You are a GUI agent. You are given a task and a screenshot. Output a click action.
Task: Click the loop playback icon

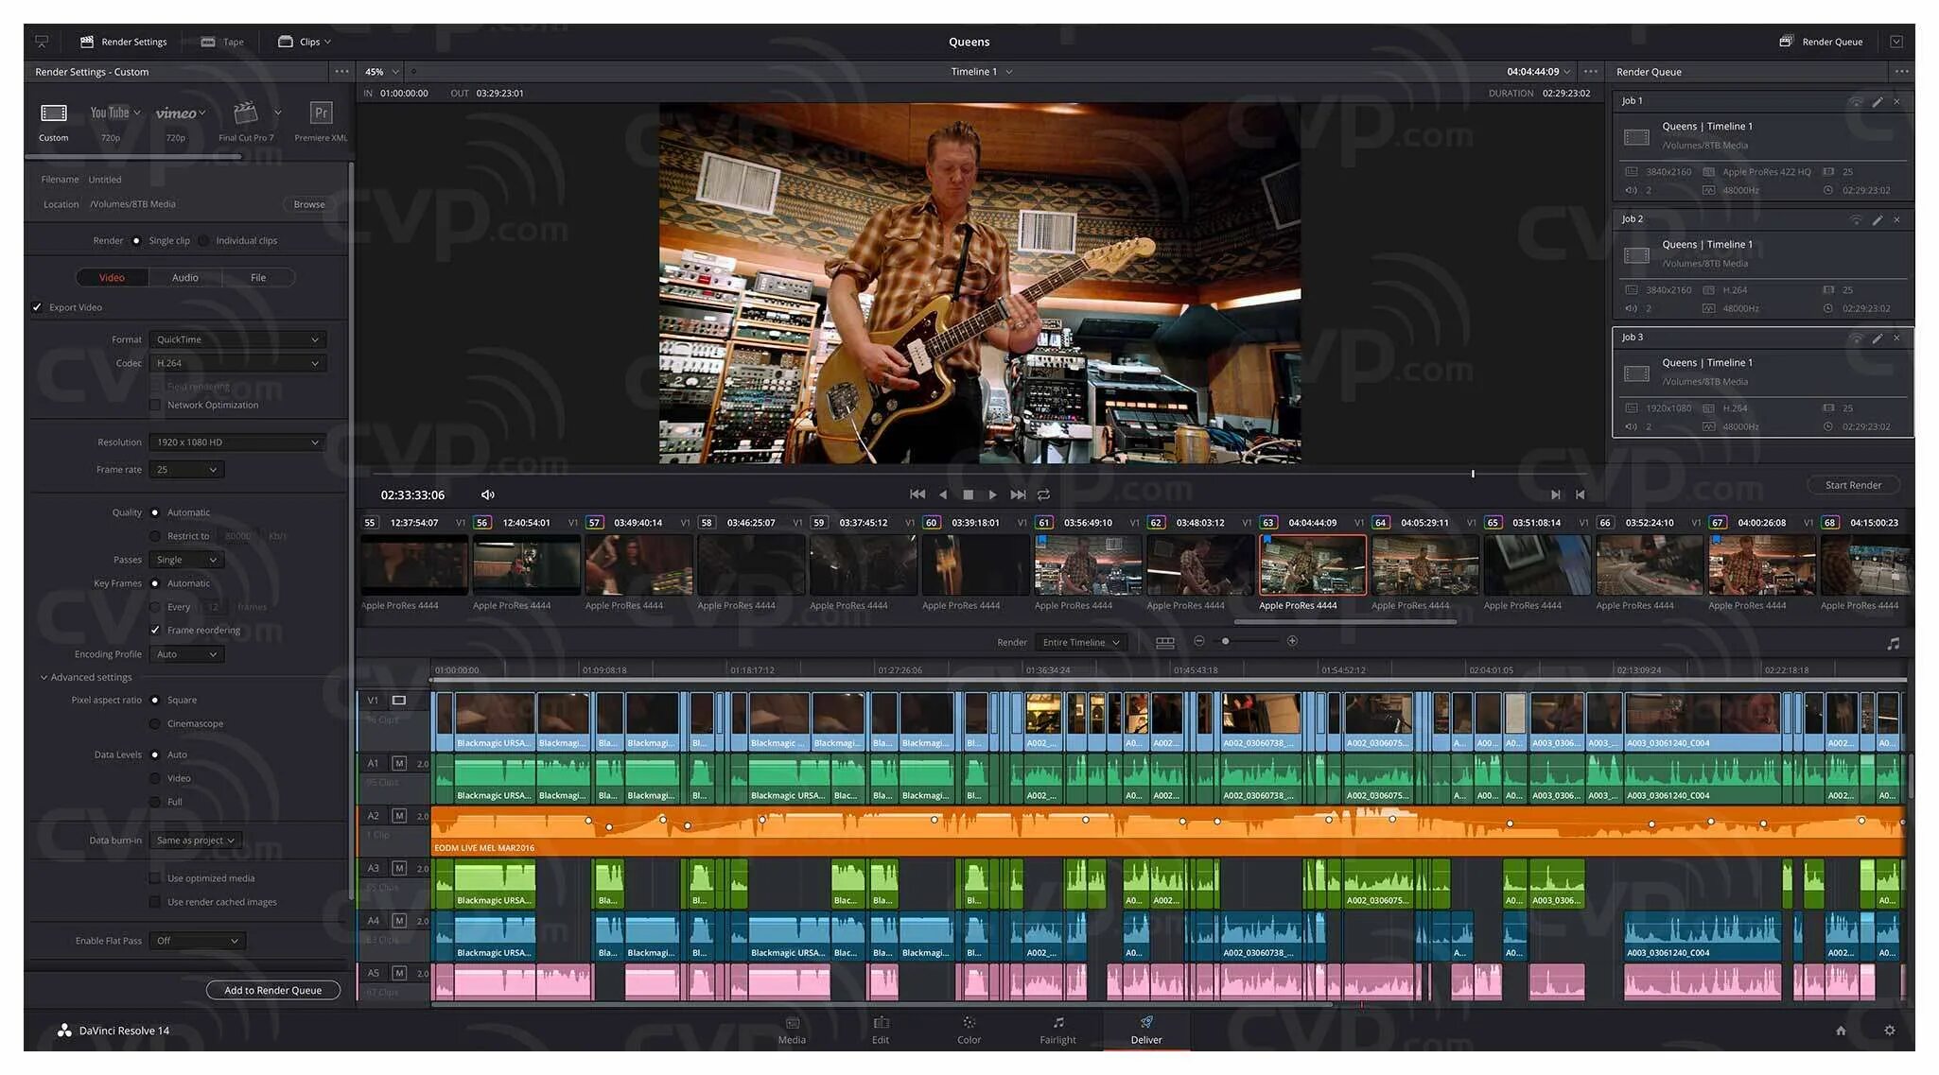coord(1043,494)
